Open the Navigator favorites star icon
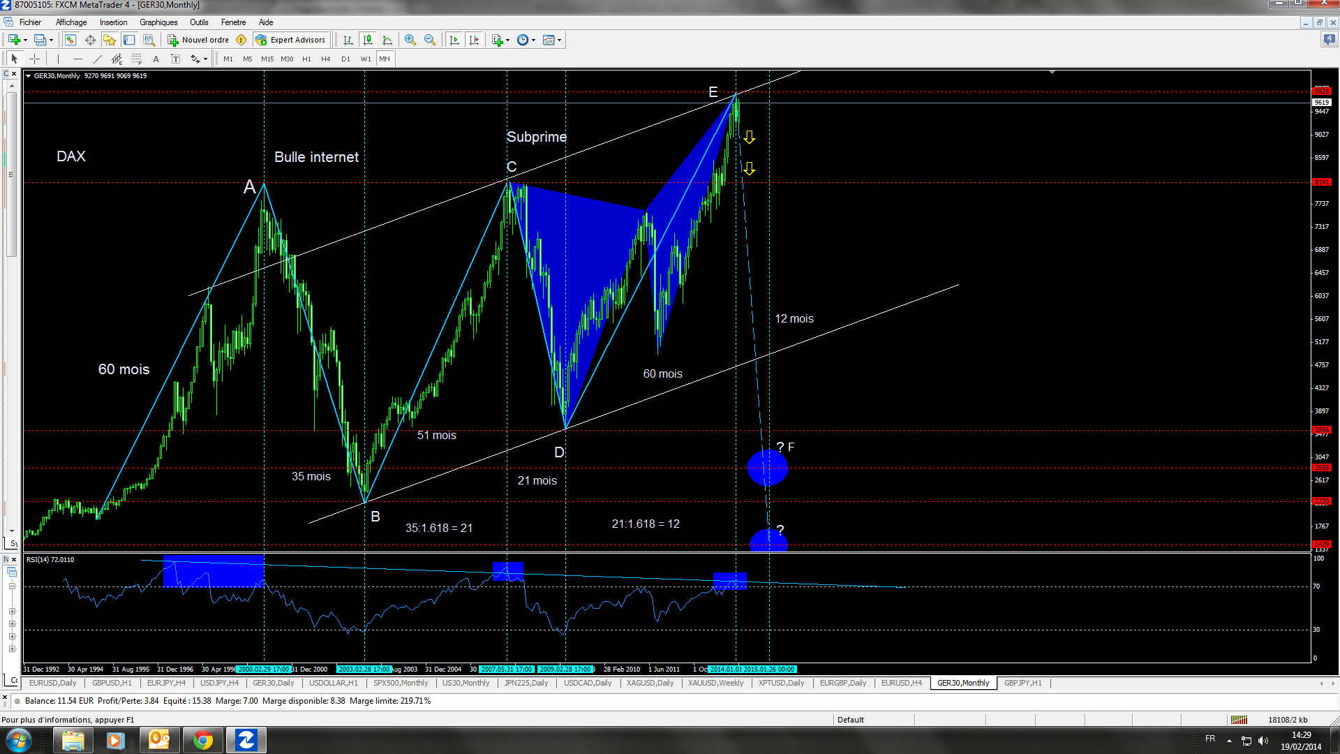 (x=110, y=40)
